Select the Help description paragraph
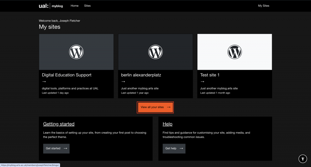311x167 pixels. [x=206, y=135]
